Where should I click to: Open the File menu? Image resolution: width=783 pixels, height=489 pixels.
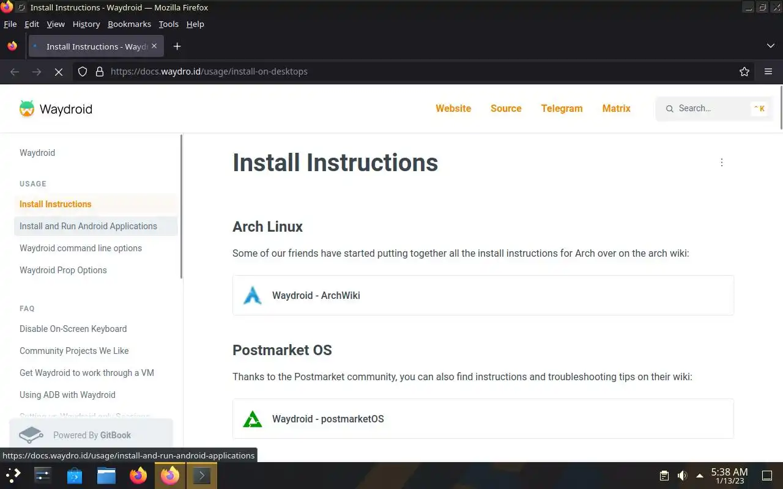point(10,24)
